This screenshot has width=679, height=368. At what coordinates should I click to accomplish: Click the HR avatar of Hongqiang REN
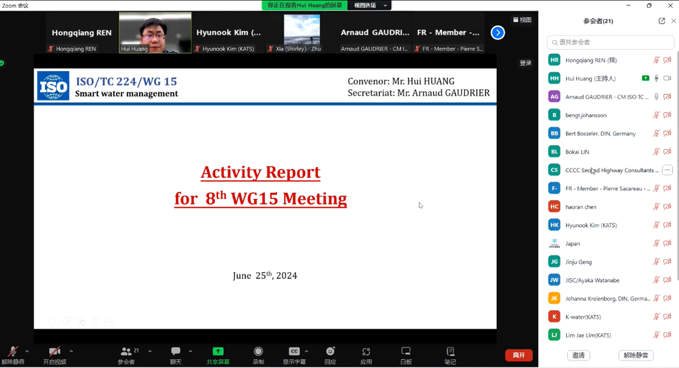pyautogui.click(x=554, y=60)
